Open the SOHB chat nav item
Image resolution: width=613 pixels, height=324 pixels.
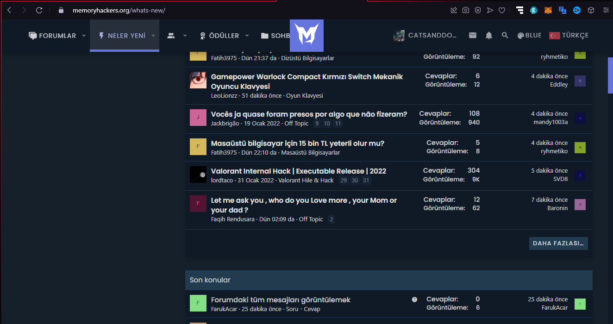click(x=275, y=36)
